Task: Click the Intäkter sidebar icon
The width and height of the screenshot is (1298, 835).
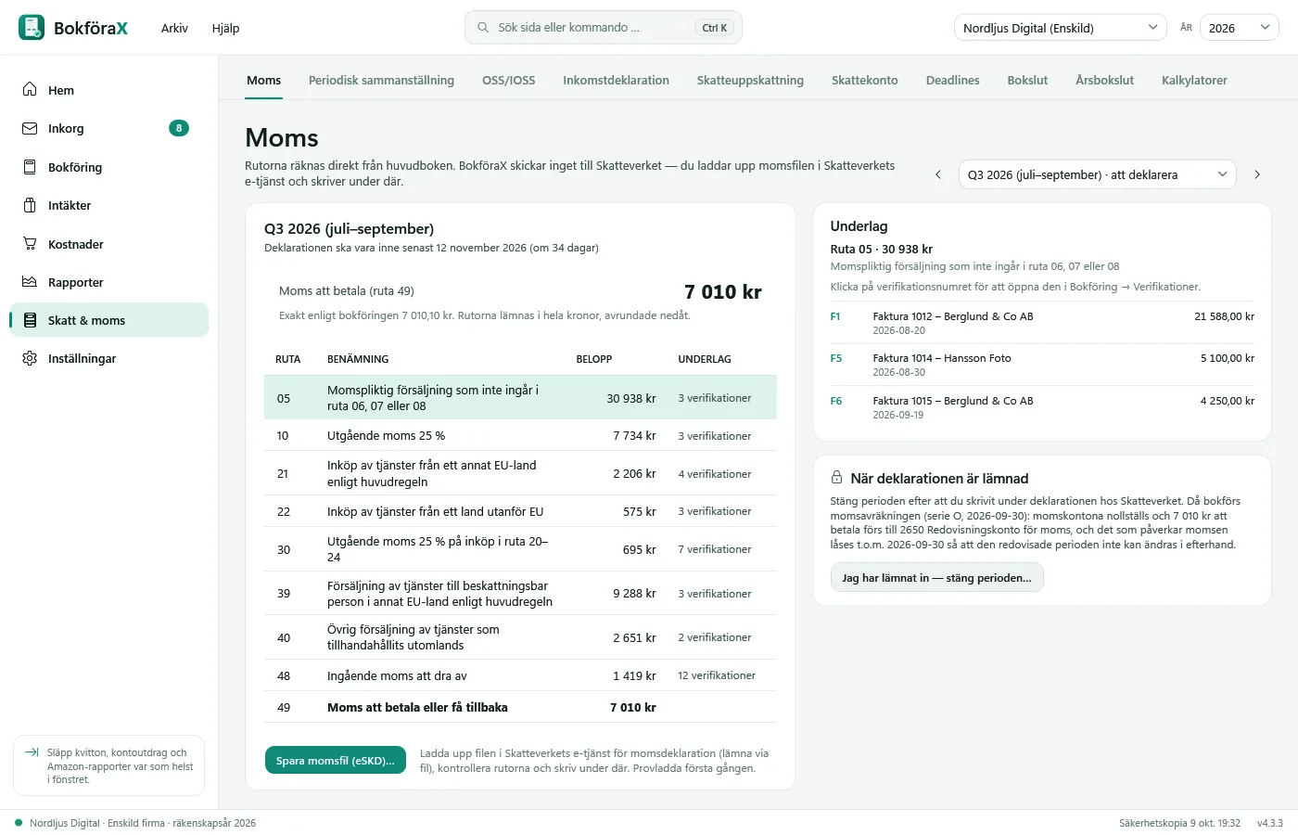Action: pos(30,205)
